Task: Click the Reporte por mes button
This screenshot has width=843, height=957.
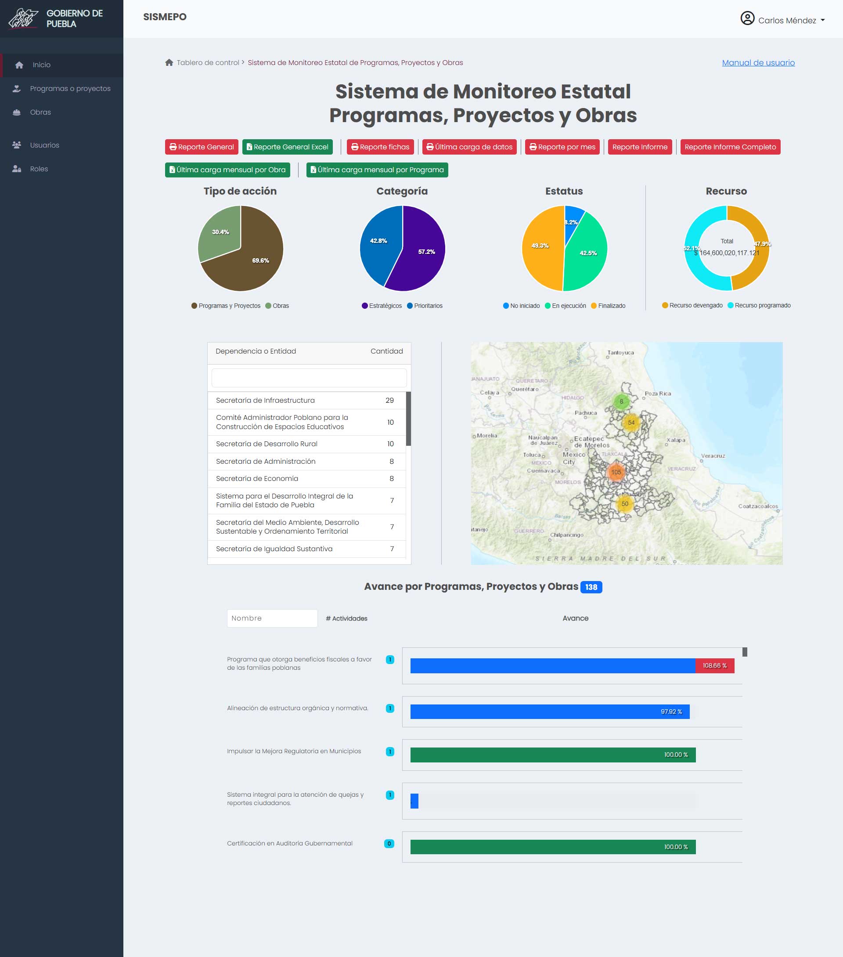Action: (x=562, y=147)
